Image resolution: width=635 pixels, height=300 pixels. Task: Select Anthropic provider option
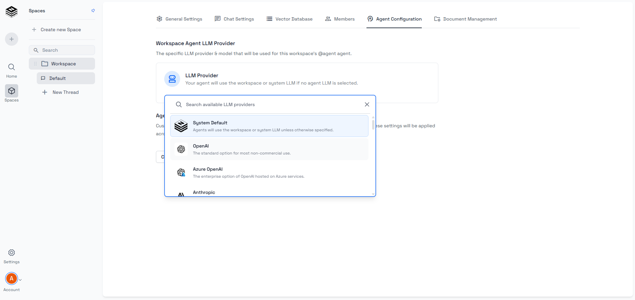(204, 192)
